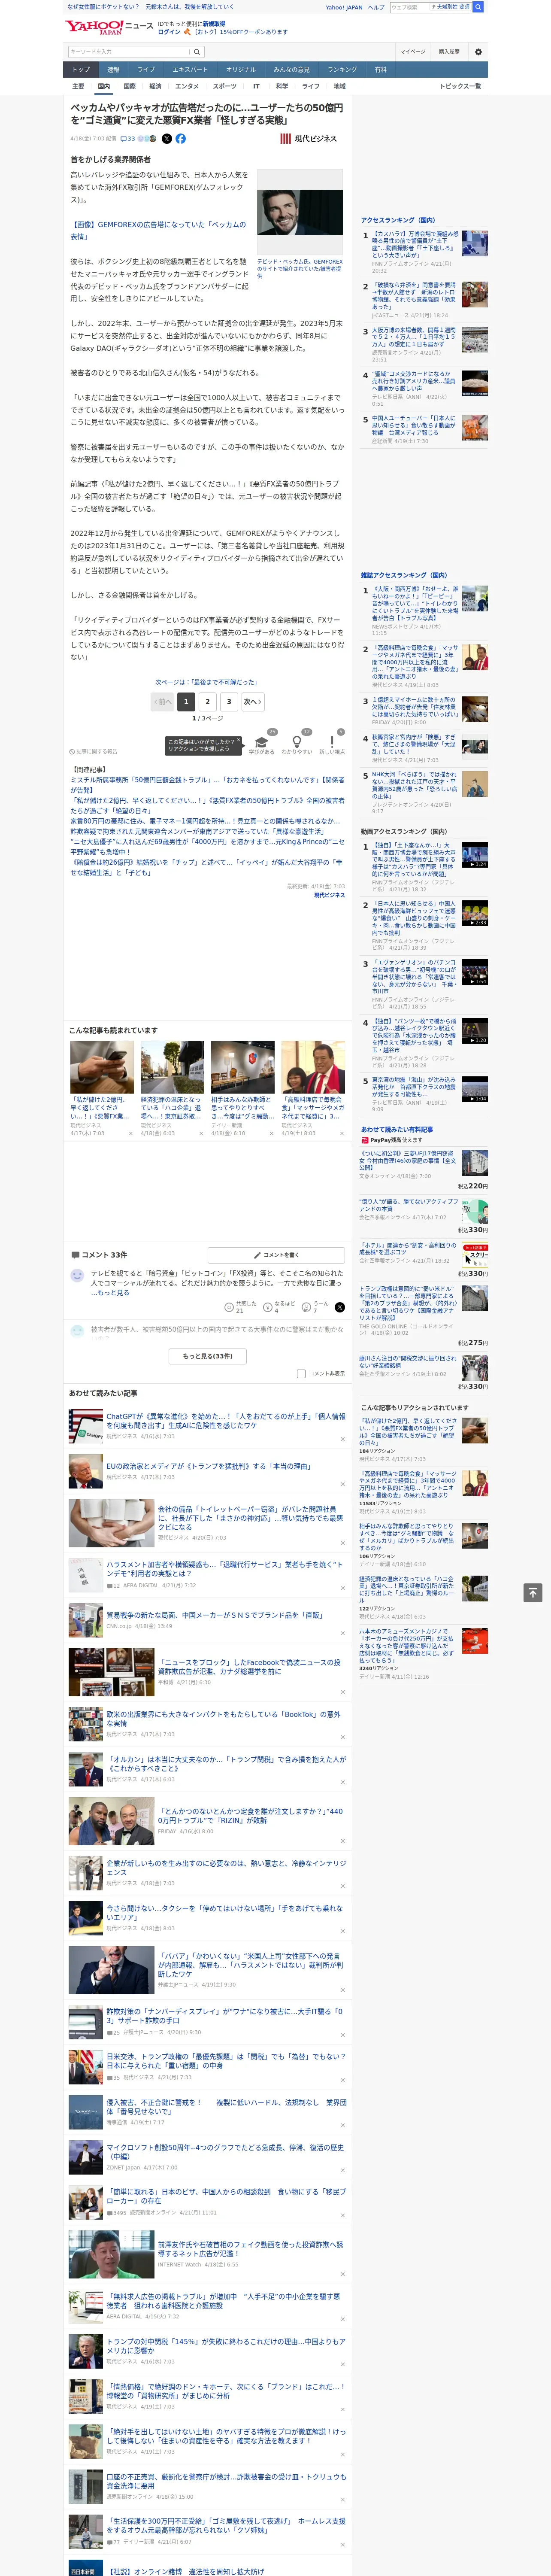551x2576 pixels.
Task: Click into the キーワードを入力 search field
Action: click(129, 52)
